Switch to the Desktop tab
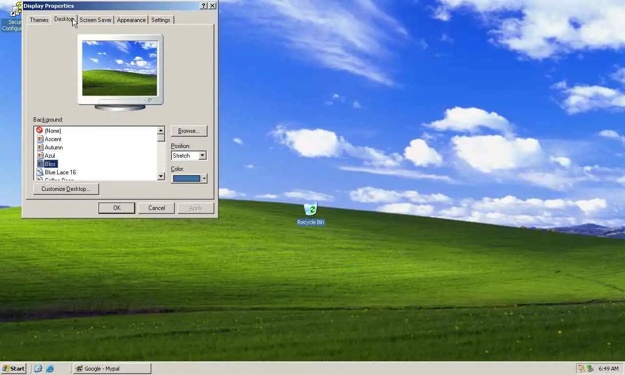Viewport: 625px width, 375px height. click(x=64, y=19)
